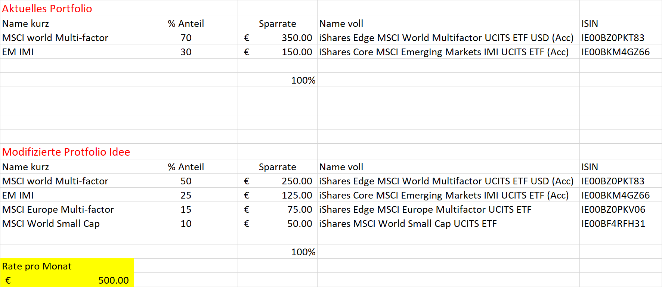This screenshot has width=662, height=287.
Task: Click the second 'Name voll' header cell
Action: [x=448, y=166]
